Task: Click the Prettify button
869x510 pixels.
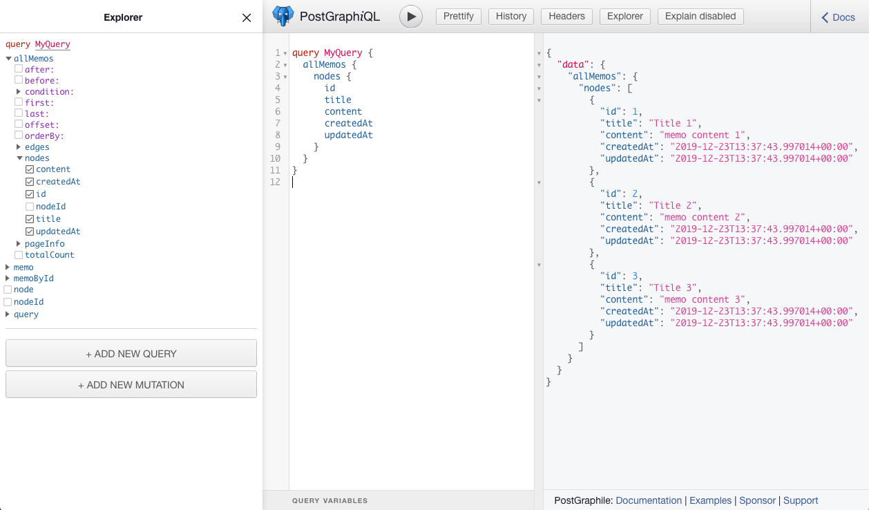Action: point(458,16)
